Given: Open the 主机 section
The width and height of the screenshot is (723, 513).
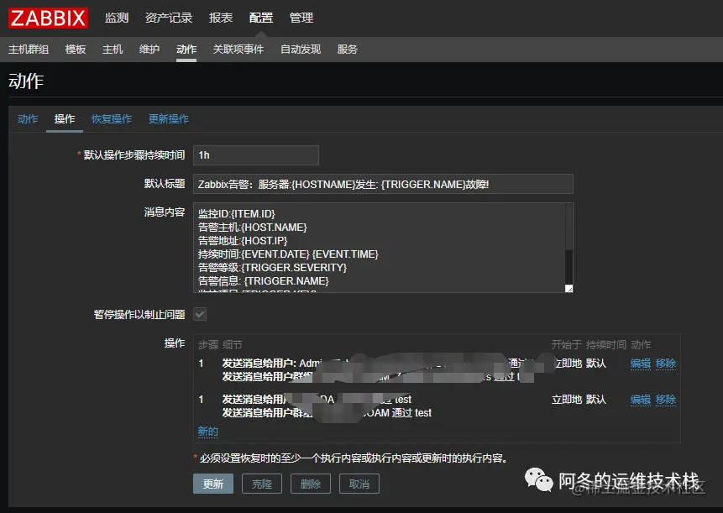Looking at the screenshot, I should (x=113, y=49).
